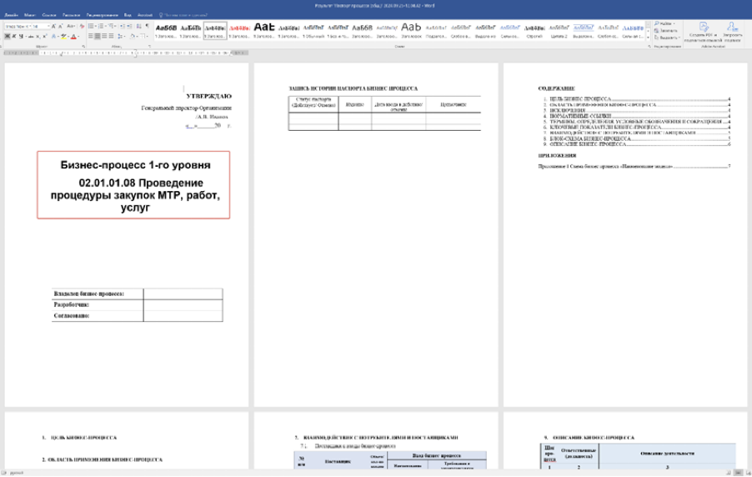Click Заменить in the editing group

[666, 30]
